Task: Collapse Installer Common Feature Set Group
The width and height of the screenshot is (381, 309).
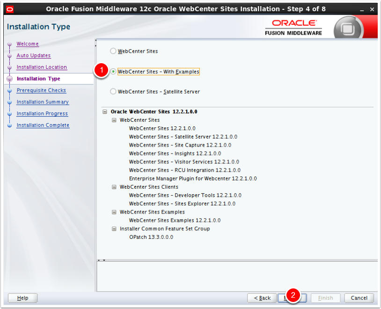Action: (x=114, y=229)
